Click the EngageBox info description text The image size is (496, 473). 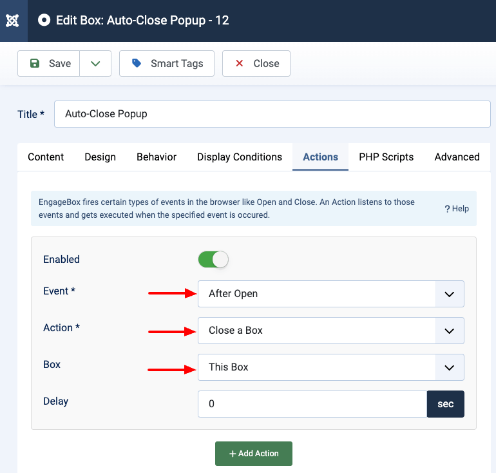227,209
